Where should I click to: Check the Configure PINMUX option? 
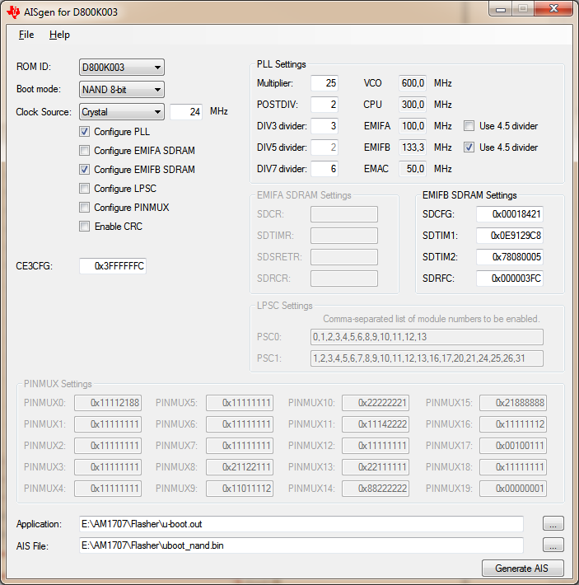tap(85, 208)
